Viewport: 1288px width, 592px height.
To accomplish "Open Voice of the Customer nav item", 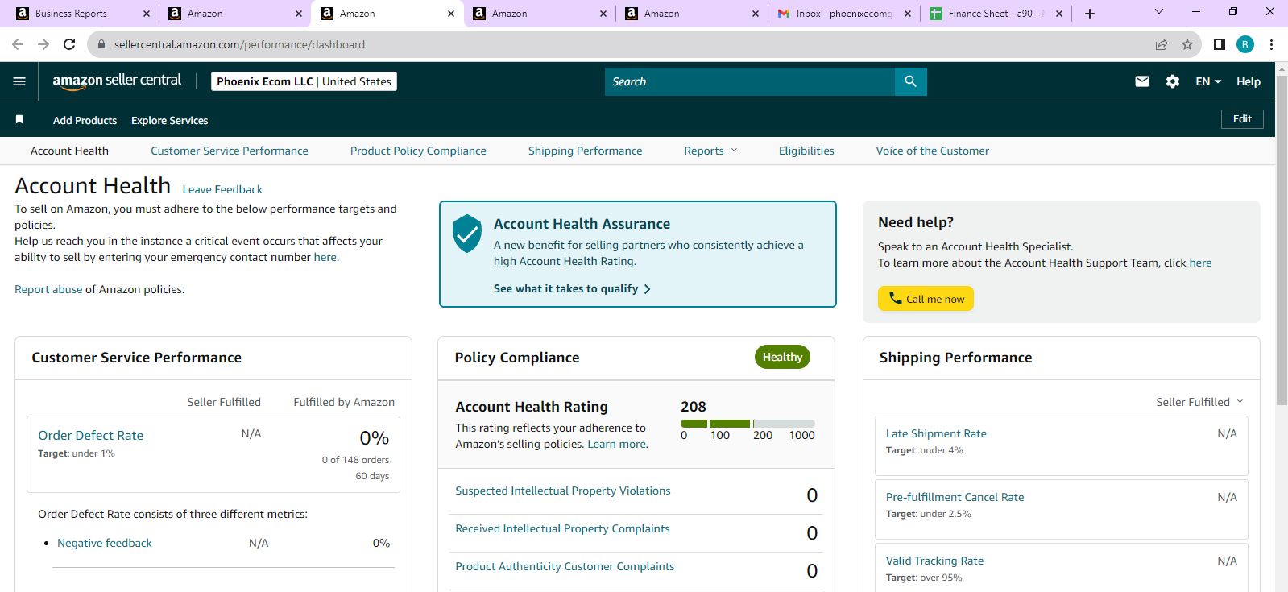I will [933, 151].
